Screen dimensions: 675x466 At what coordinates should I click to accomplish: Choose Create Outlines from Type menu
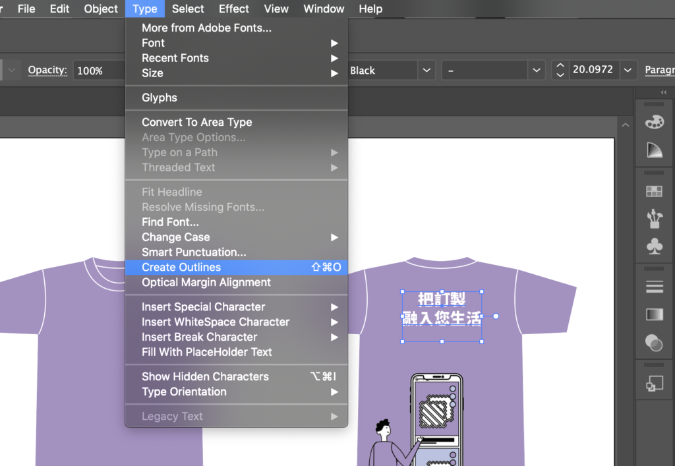coord(181,268)
